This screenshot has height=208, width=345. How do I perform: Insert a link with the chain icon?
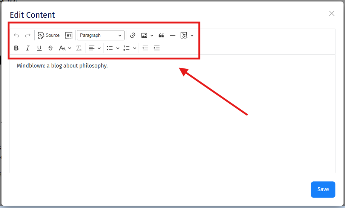coord(133,35)
